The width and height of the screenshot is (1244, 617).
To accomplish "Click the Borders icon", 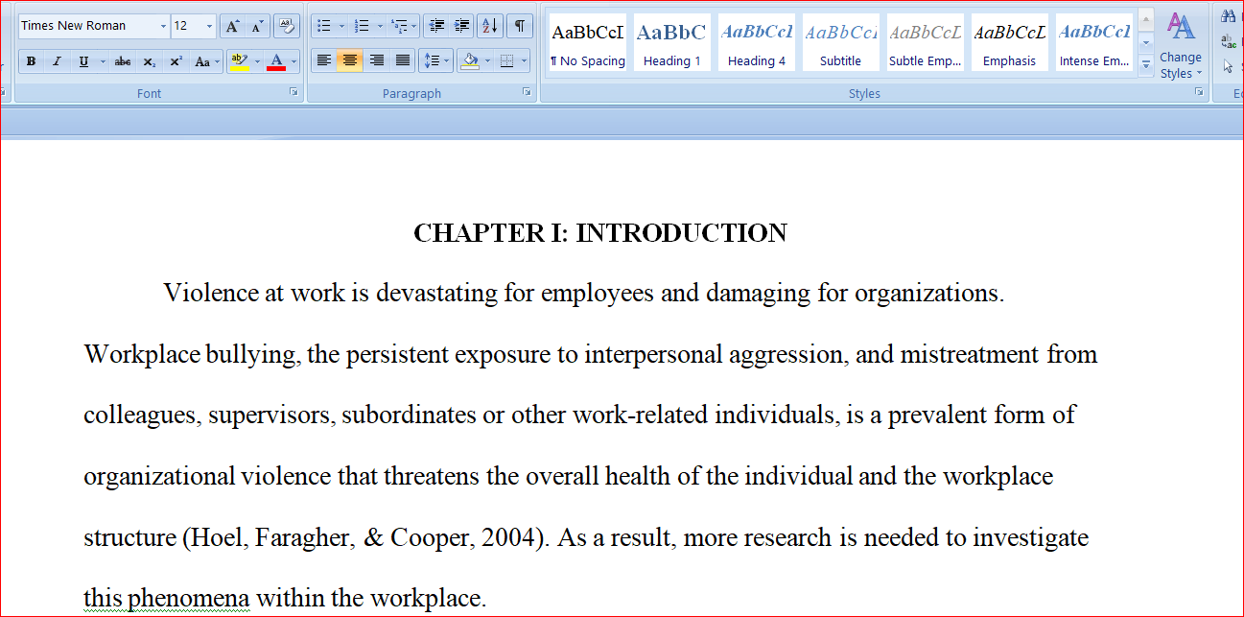I will [x=507, y=61].
